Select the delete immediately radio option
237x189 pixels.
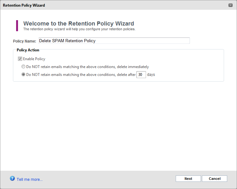[23, 66]
